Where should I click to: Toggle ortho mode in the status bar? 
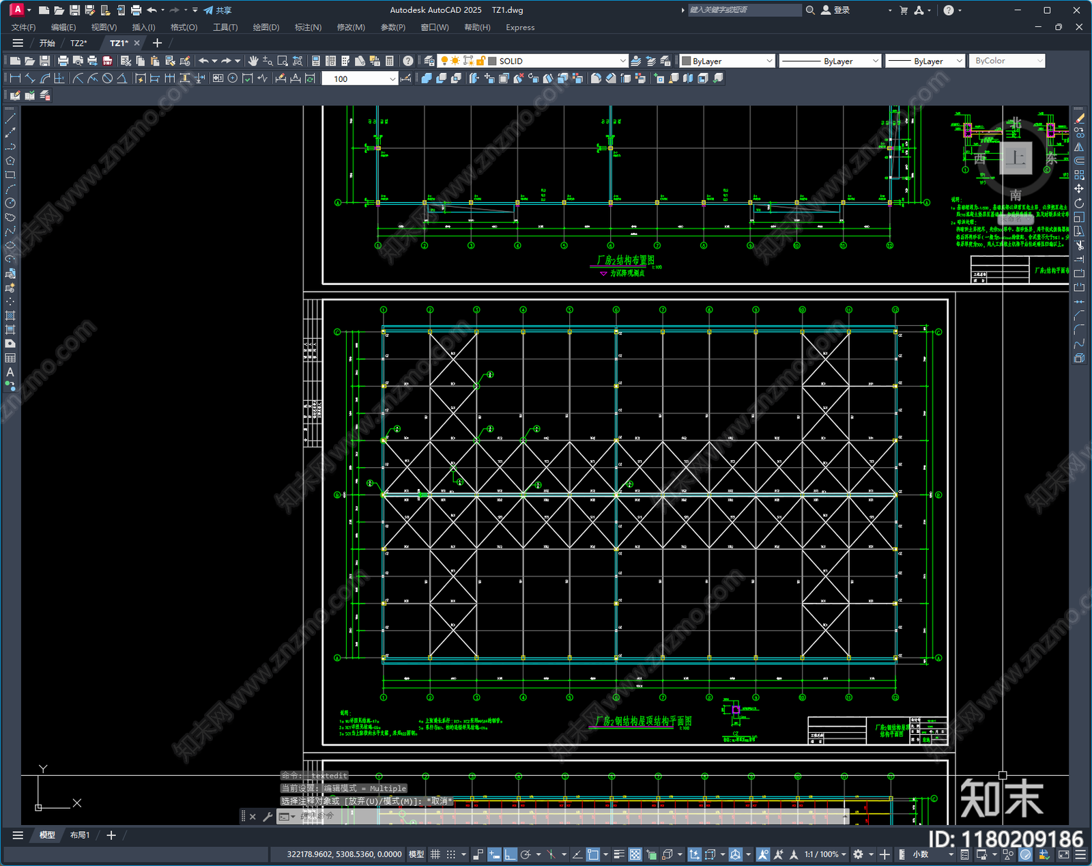(510, 854)
